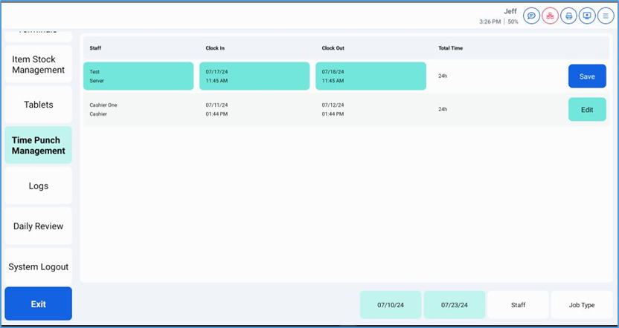
Task: Select Time Punch Management in sidebar
Action: (39, 145)
